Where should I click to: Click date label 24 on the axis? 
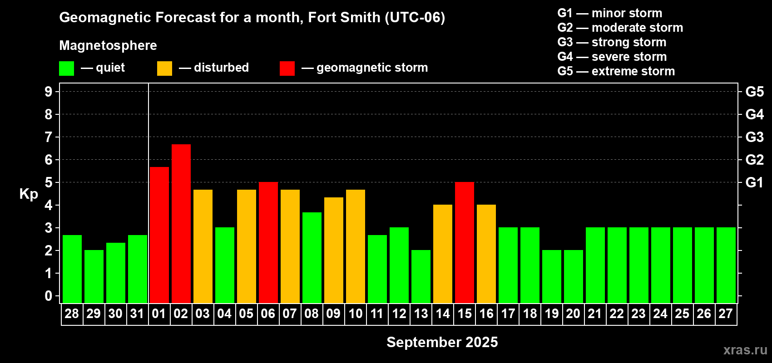(660, 314)
